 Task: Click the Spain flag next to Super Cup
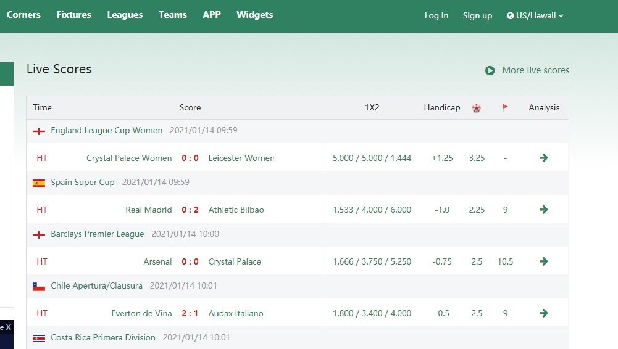pos(39,183)
